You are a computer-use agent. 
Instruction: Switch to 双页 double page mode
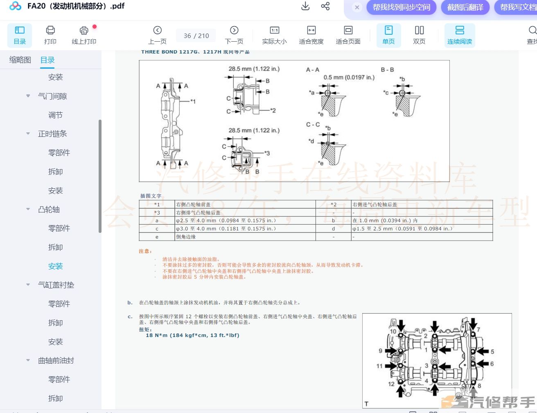click(x=419, y=35)
